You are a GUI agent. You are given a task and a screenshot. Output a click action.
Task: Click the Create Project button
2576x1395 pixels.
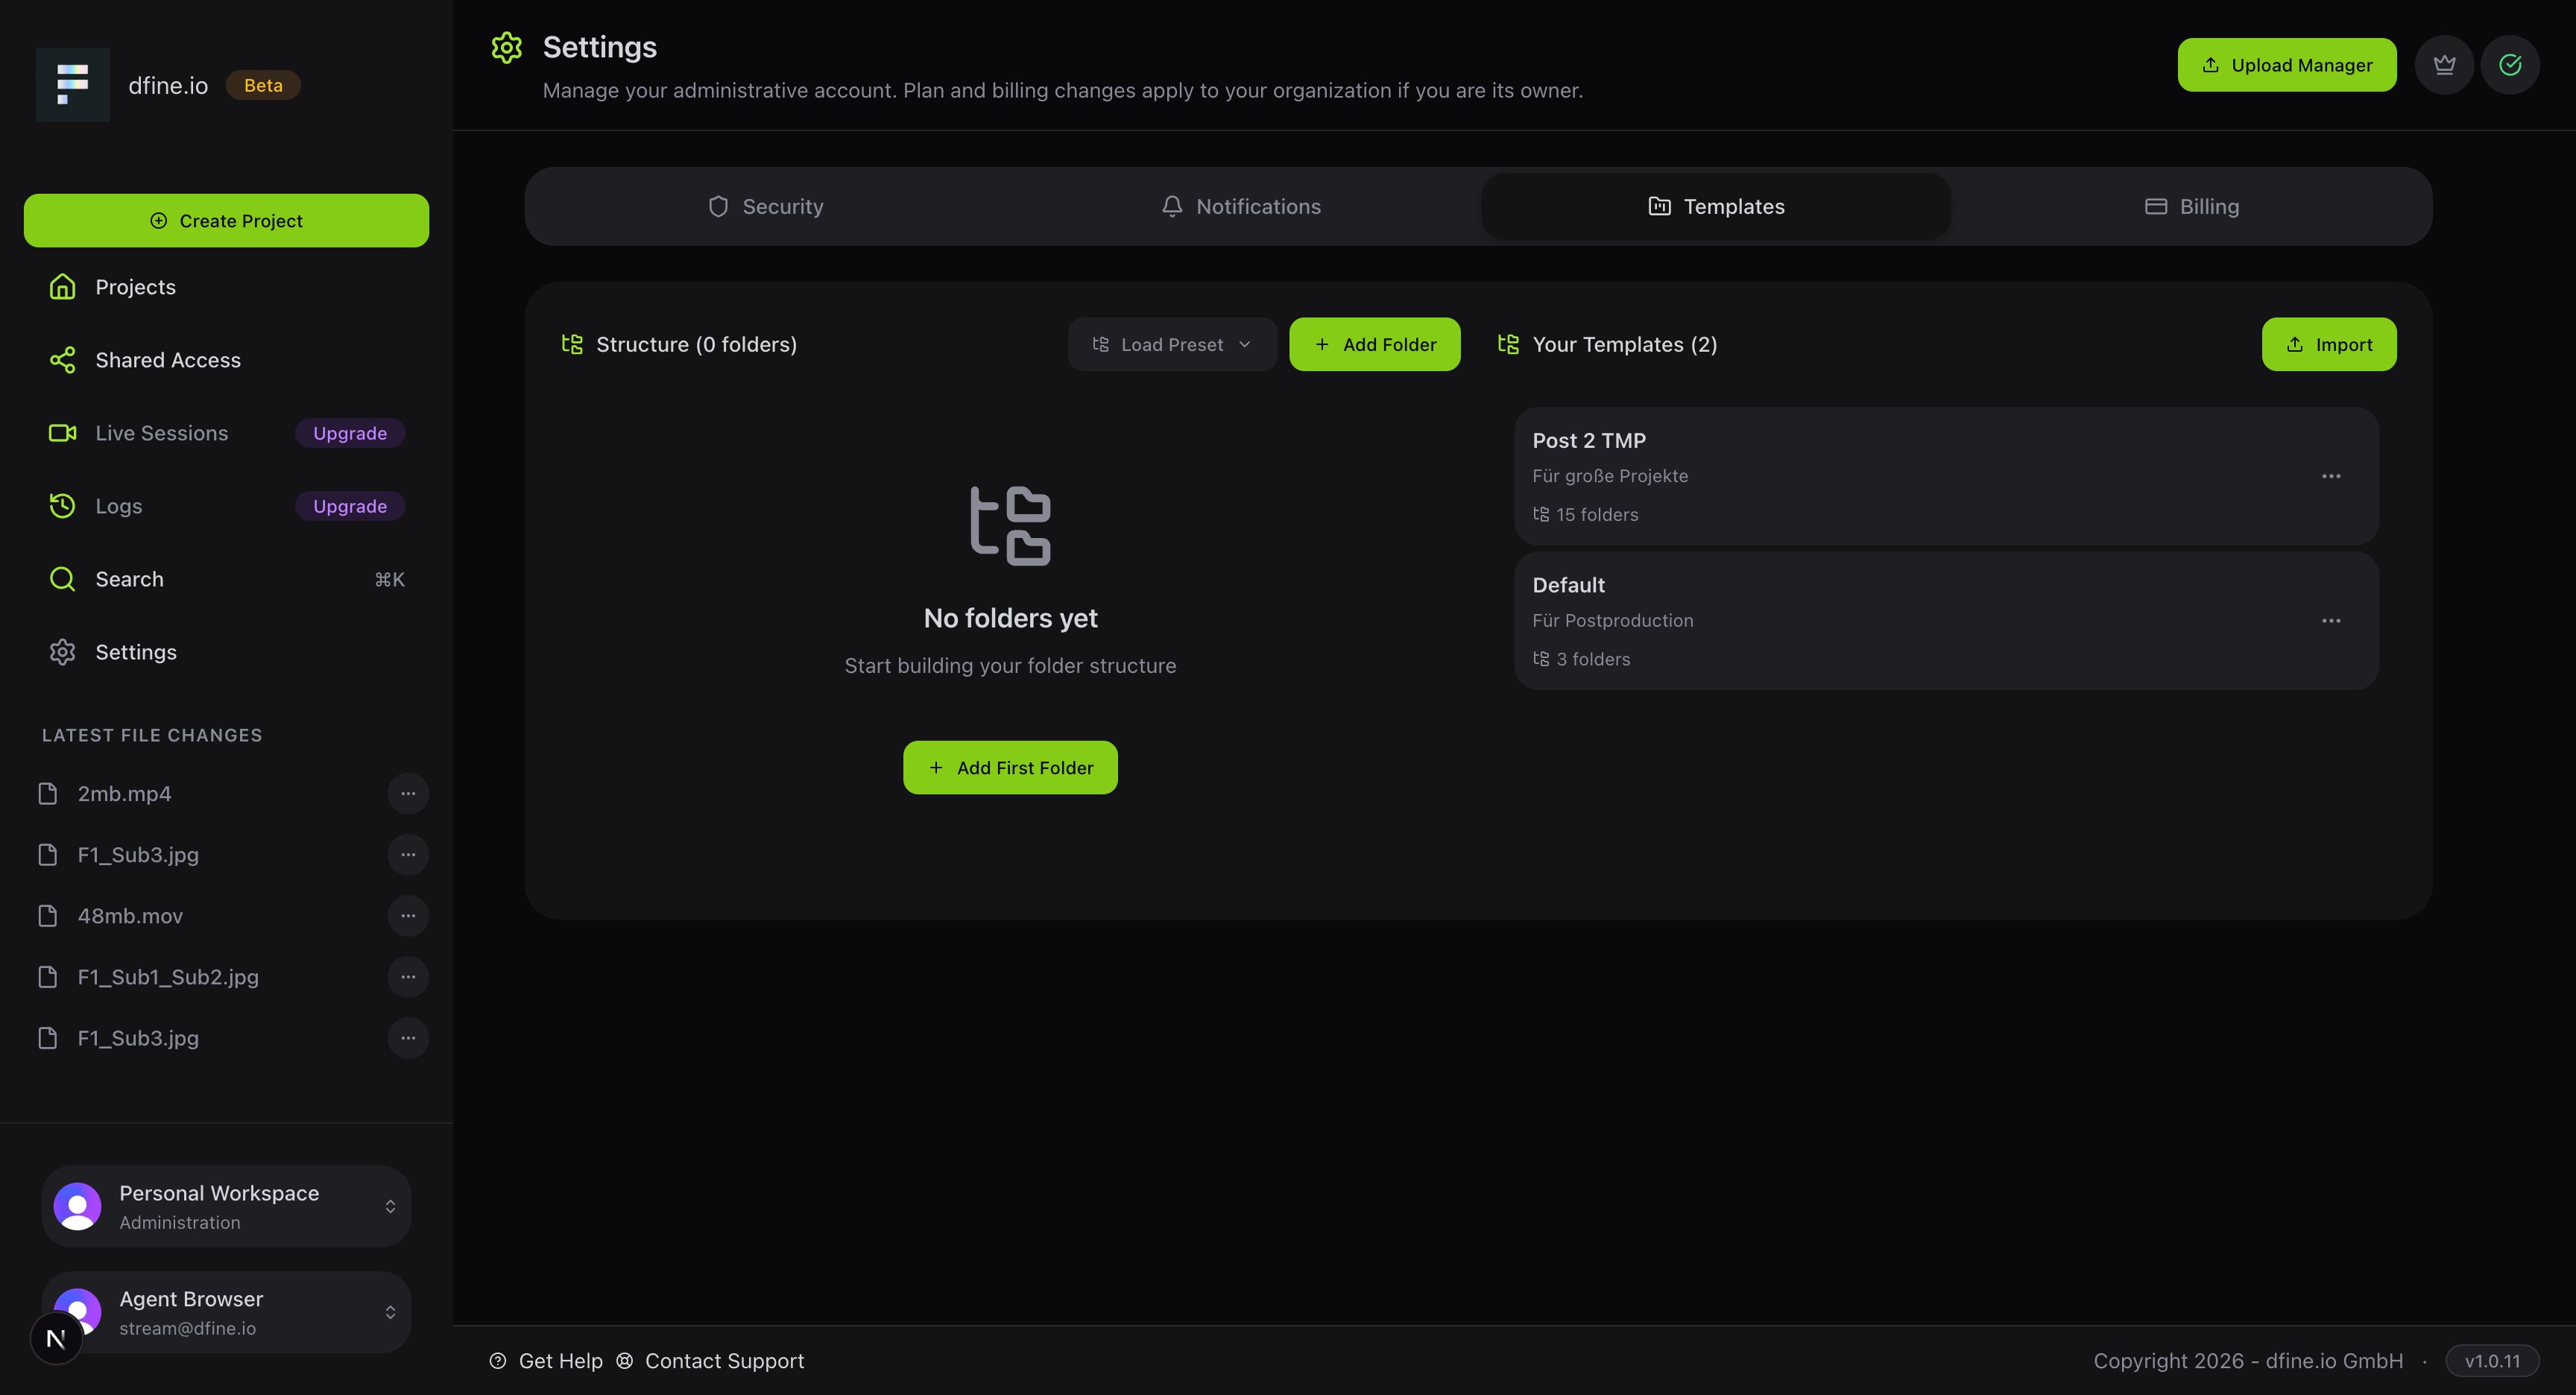(x=226, y=220)
